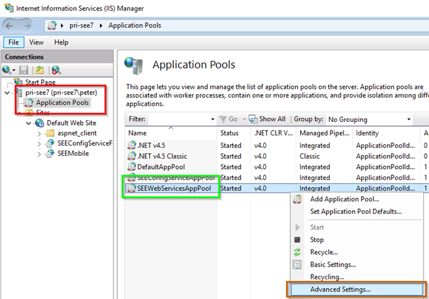This screenshot has width=429, height=299.
Task: Click the Show All icon in filter bar
Action: 253,119
